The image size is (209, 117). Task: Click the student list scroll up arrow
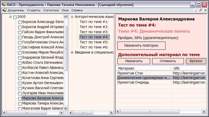66,16
